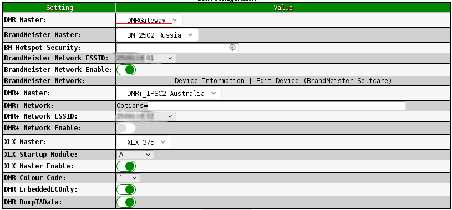Screen dimensions: 452x210
Task: Click the DMR Master: label
Action: click(25, 20)
